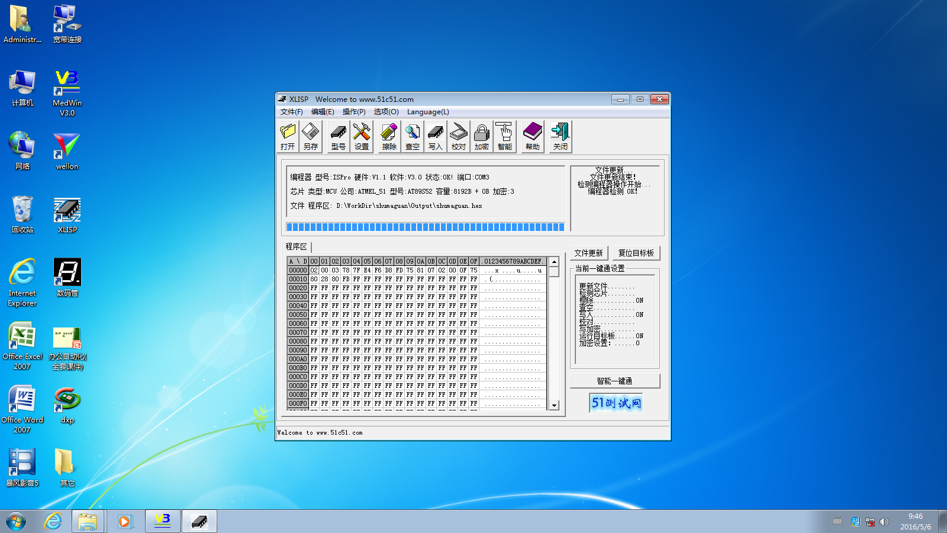The width and height of the screenshot is (947, 533).
Task: Click the programmer info line showing 端口:COM3
Action: (389, 177)
